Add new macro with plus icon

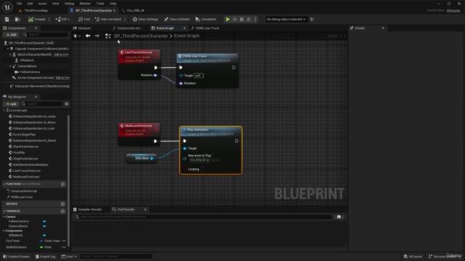[62, 204]
